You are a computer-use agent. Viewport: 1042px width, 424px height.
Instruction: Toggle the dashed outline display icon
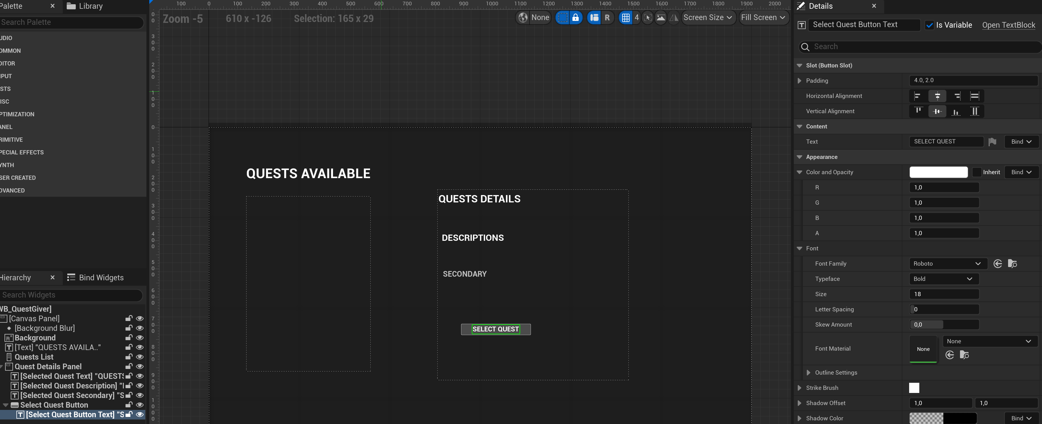tap(562, 18)
